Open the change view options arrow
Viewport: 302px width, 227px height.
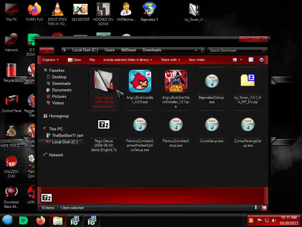(241, 60)
